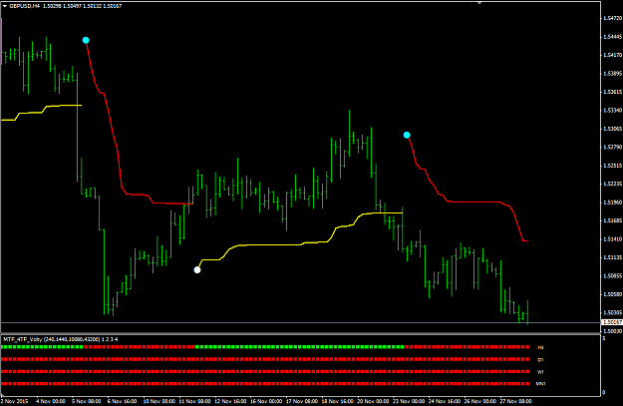Click the 20 Nov 00:00 time label
The height and width of the screenshot is (406, 623).
tap(374, 401)
